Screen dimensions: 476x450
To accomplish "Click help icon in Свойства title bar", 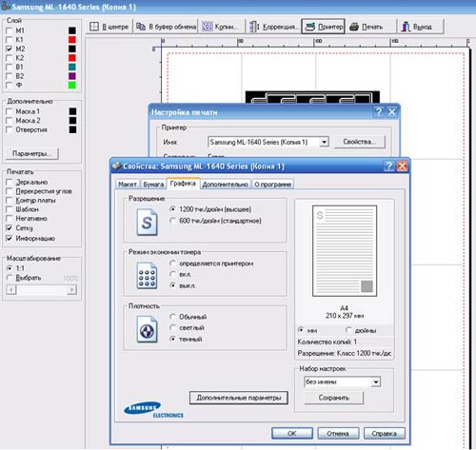I will click(388, 166).
